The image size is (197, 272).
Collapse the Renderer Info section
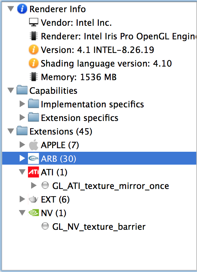(11, 9)
